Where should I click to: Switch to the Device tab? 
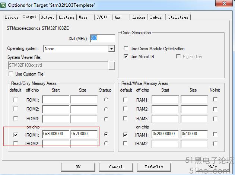(x=12, y=17)
